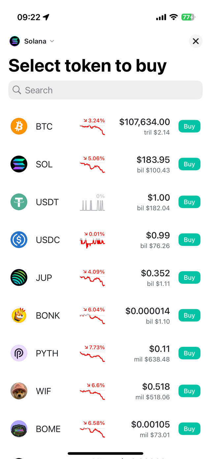This screenshot has width=211, height=459.
Task: Tap the BONK dog token icon
Action: pos(19,315)
